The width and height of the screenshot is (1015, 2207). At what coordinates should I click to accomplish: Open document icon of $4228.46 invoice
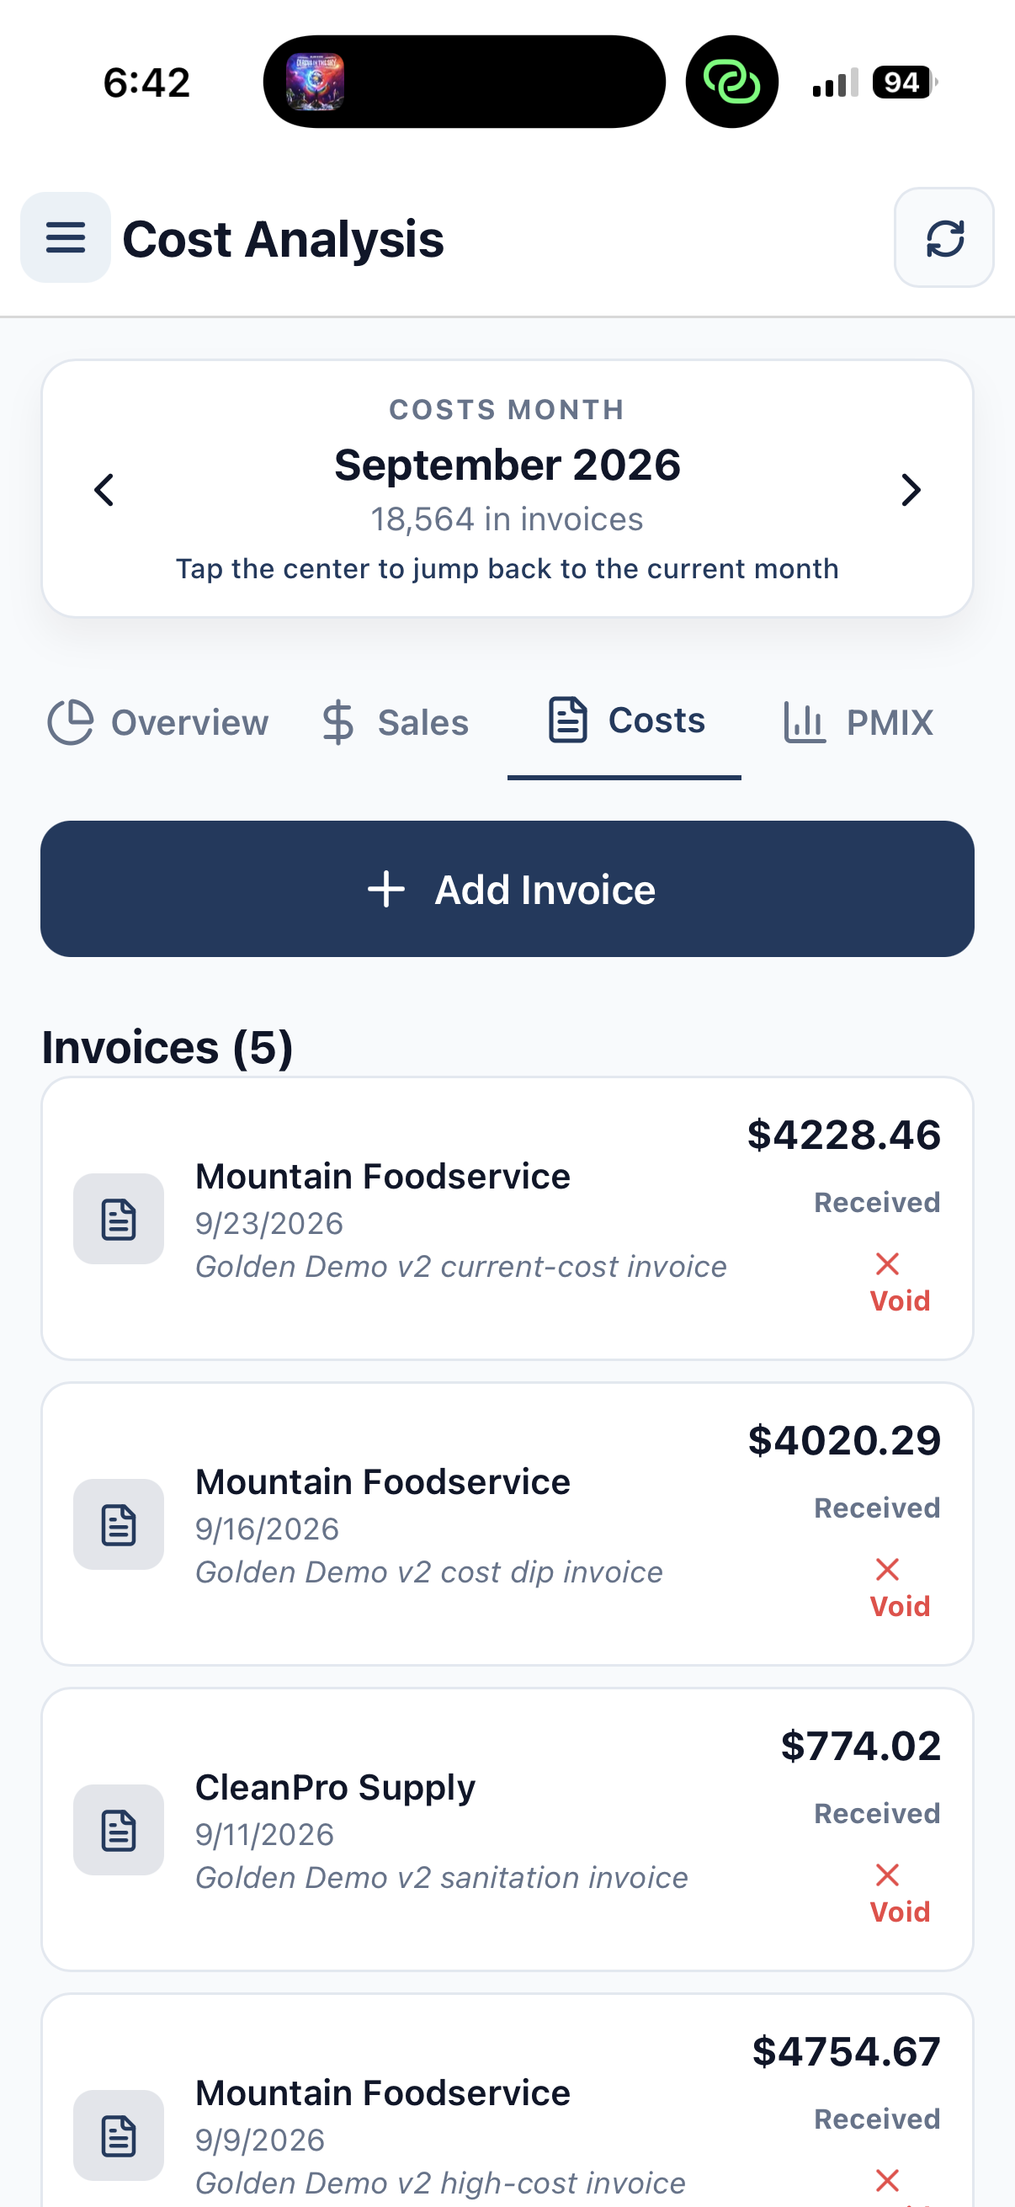[118, 1219]
